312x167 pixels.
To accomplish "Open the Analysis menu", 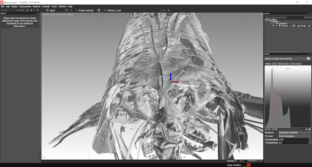I will pyautogui.click(x=46, y=7).
